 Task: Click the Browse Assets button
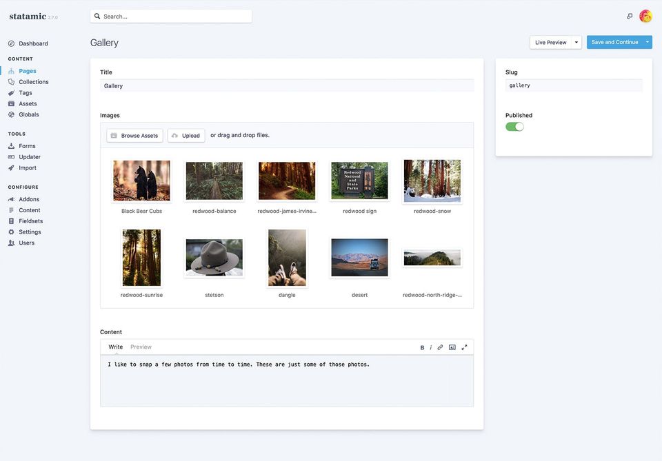click(x=134, y=135)
